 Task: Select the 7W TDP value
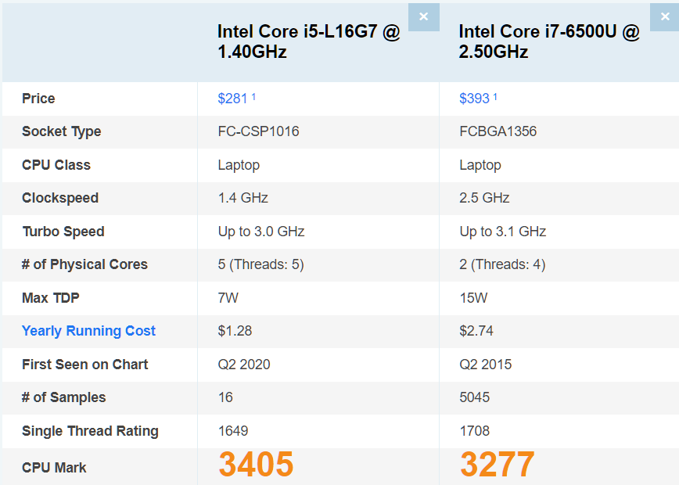click(228, 298)
